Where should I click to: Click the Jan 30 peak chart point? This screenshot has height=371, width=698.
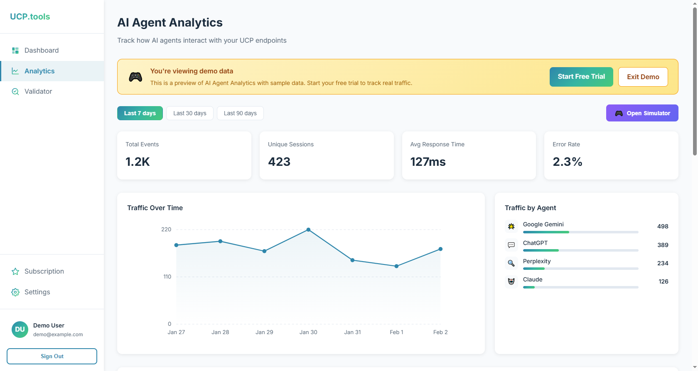pos(308,230)
